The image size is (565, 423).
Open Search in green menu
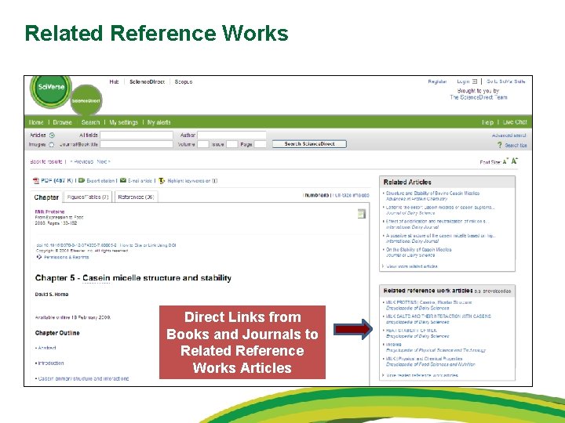pos(90,122)
